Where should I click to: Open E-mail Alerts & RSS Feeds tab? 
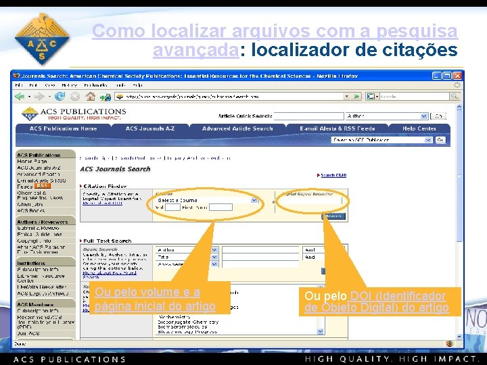click(x=338, y=128)
